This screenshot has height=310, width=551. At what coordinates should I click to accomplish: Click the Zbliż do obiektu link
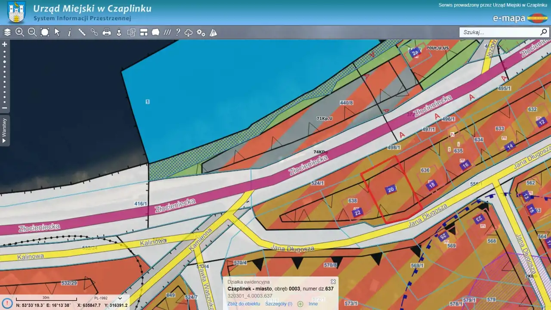244,304
